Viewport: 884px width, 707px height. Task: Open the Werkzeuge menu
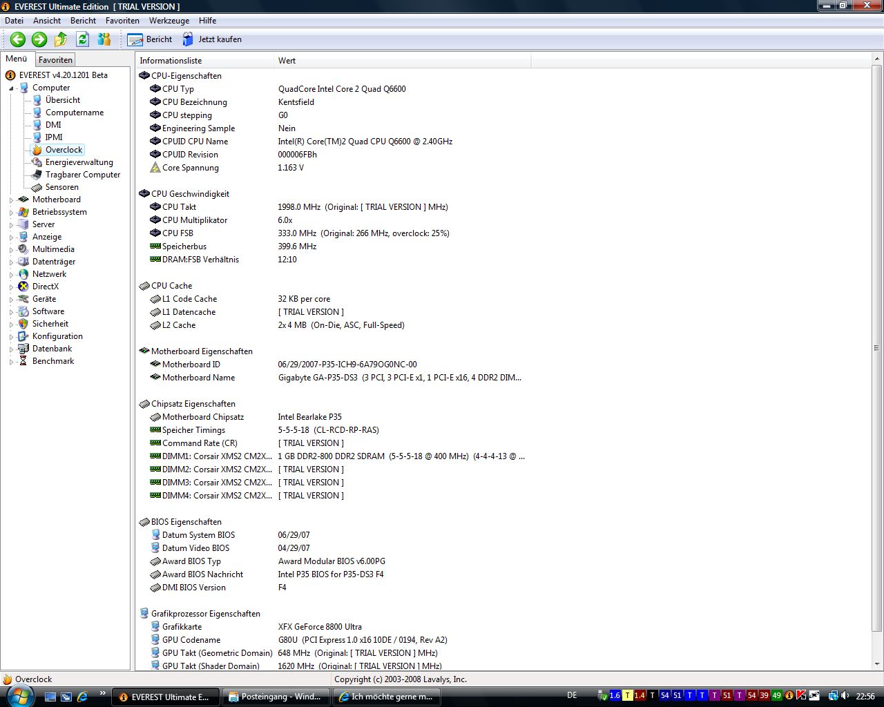click(170, 21)
